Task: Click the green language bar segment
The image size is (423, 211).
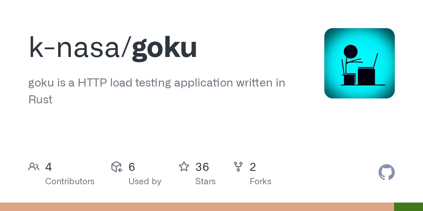Action: point(408,207)
